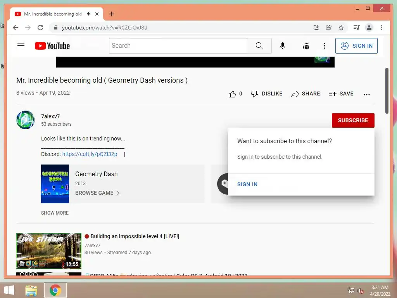Open the game controller icon card
397x298 pixels.
point(223,184)
